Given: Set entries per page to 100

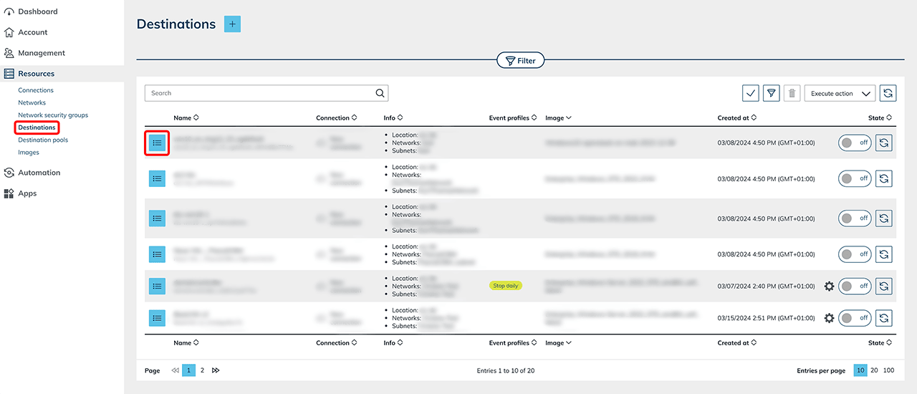Looking at the screenshot, I should [888, 370].
